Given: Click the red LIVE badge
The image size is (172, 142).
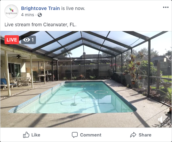Looking at the screenshot, I should (12, 40).
